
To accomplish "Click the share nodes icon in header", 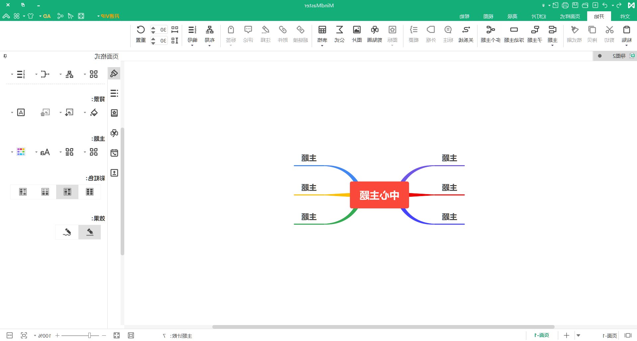I will coord(60,16).
